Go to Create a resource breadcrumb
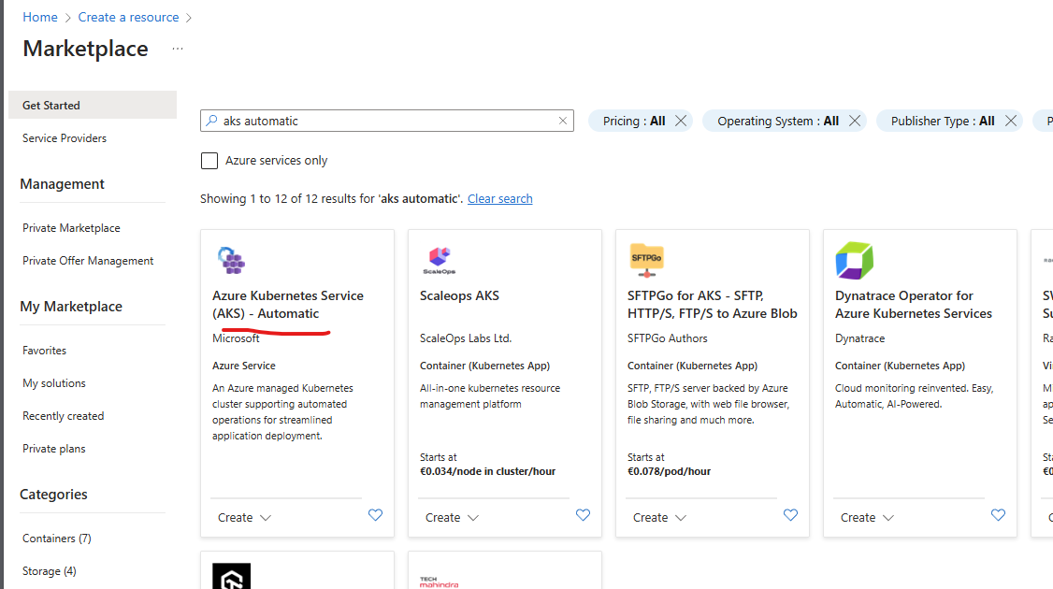1053x589 pixels. (128, 18)
